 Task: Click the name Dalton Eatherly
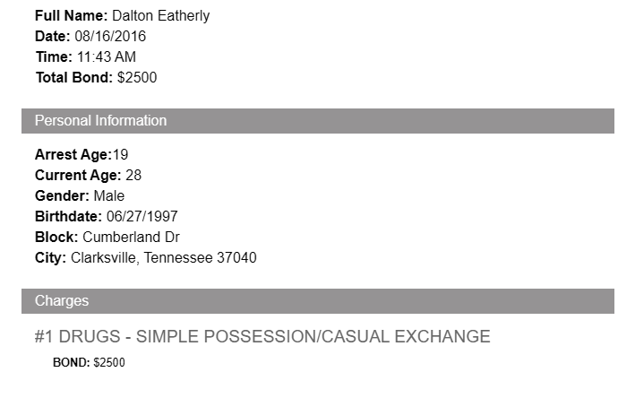click(x=160, y=16)
